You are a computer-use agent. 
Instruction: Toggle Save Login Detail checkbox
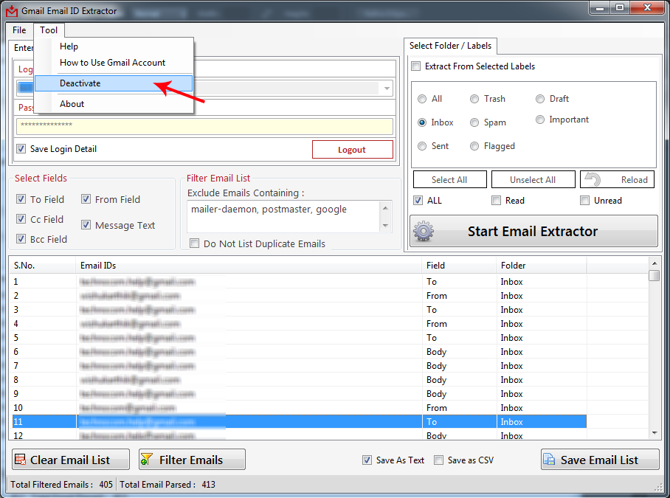(21, 148)
